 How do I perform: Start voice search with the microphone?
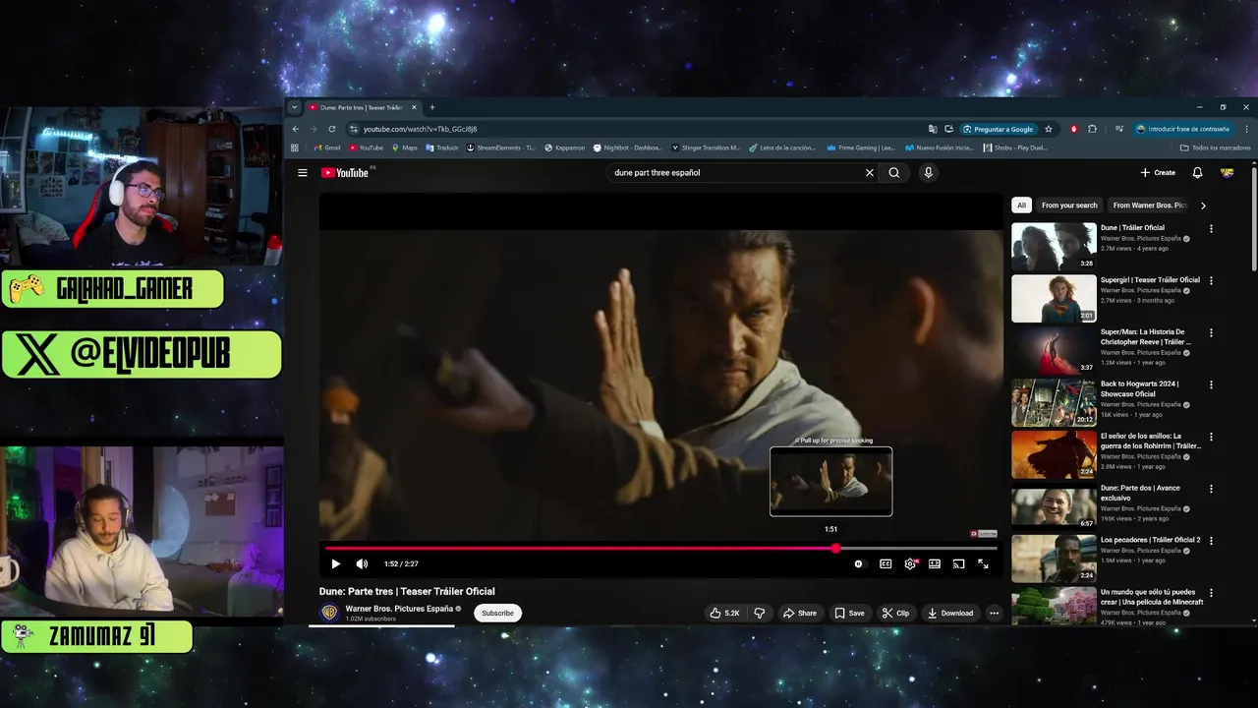tap(928, 173)
